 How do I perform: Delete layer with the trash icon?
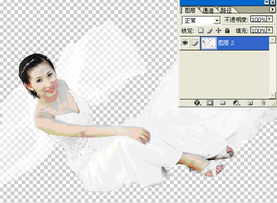point(263,103)
